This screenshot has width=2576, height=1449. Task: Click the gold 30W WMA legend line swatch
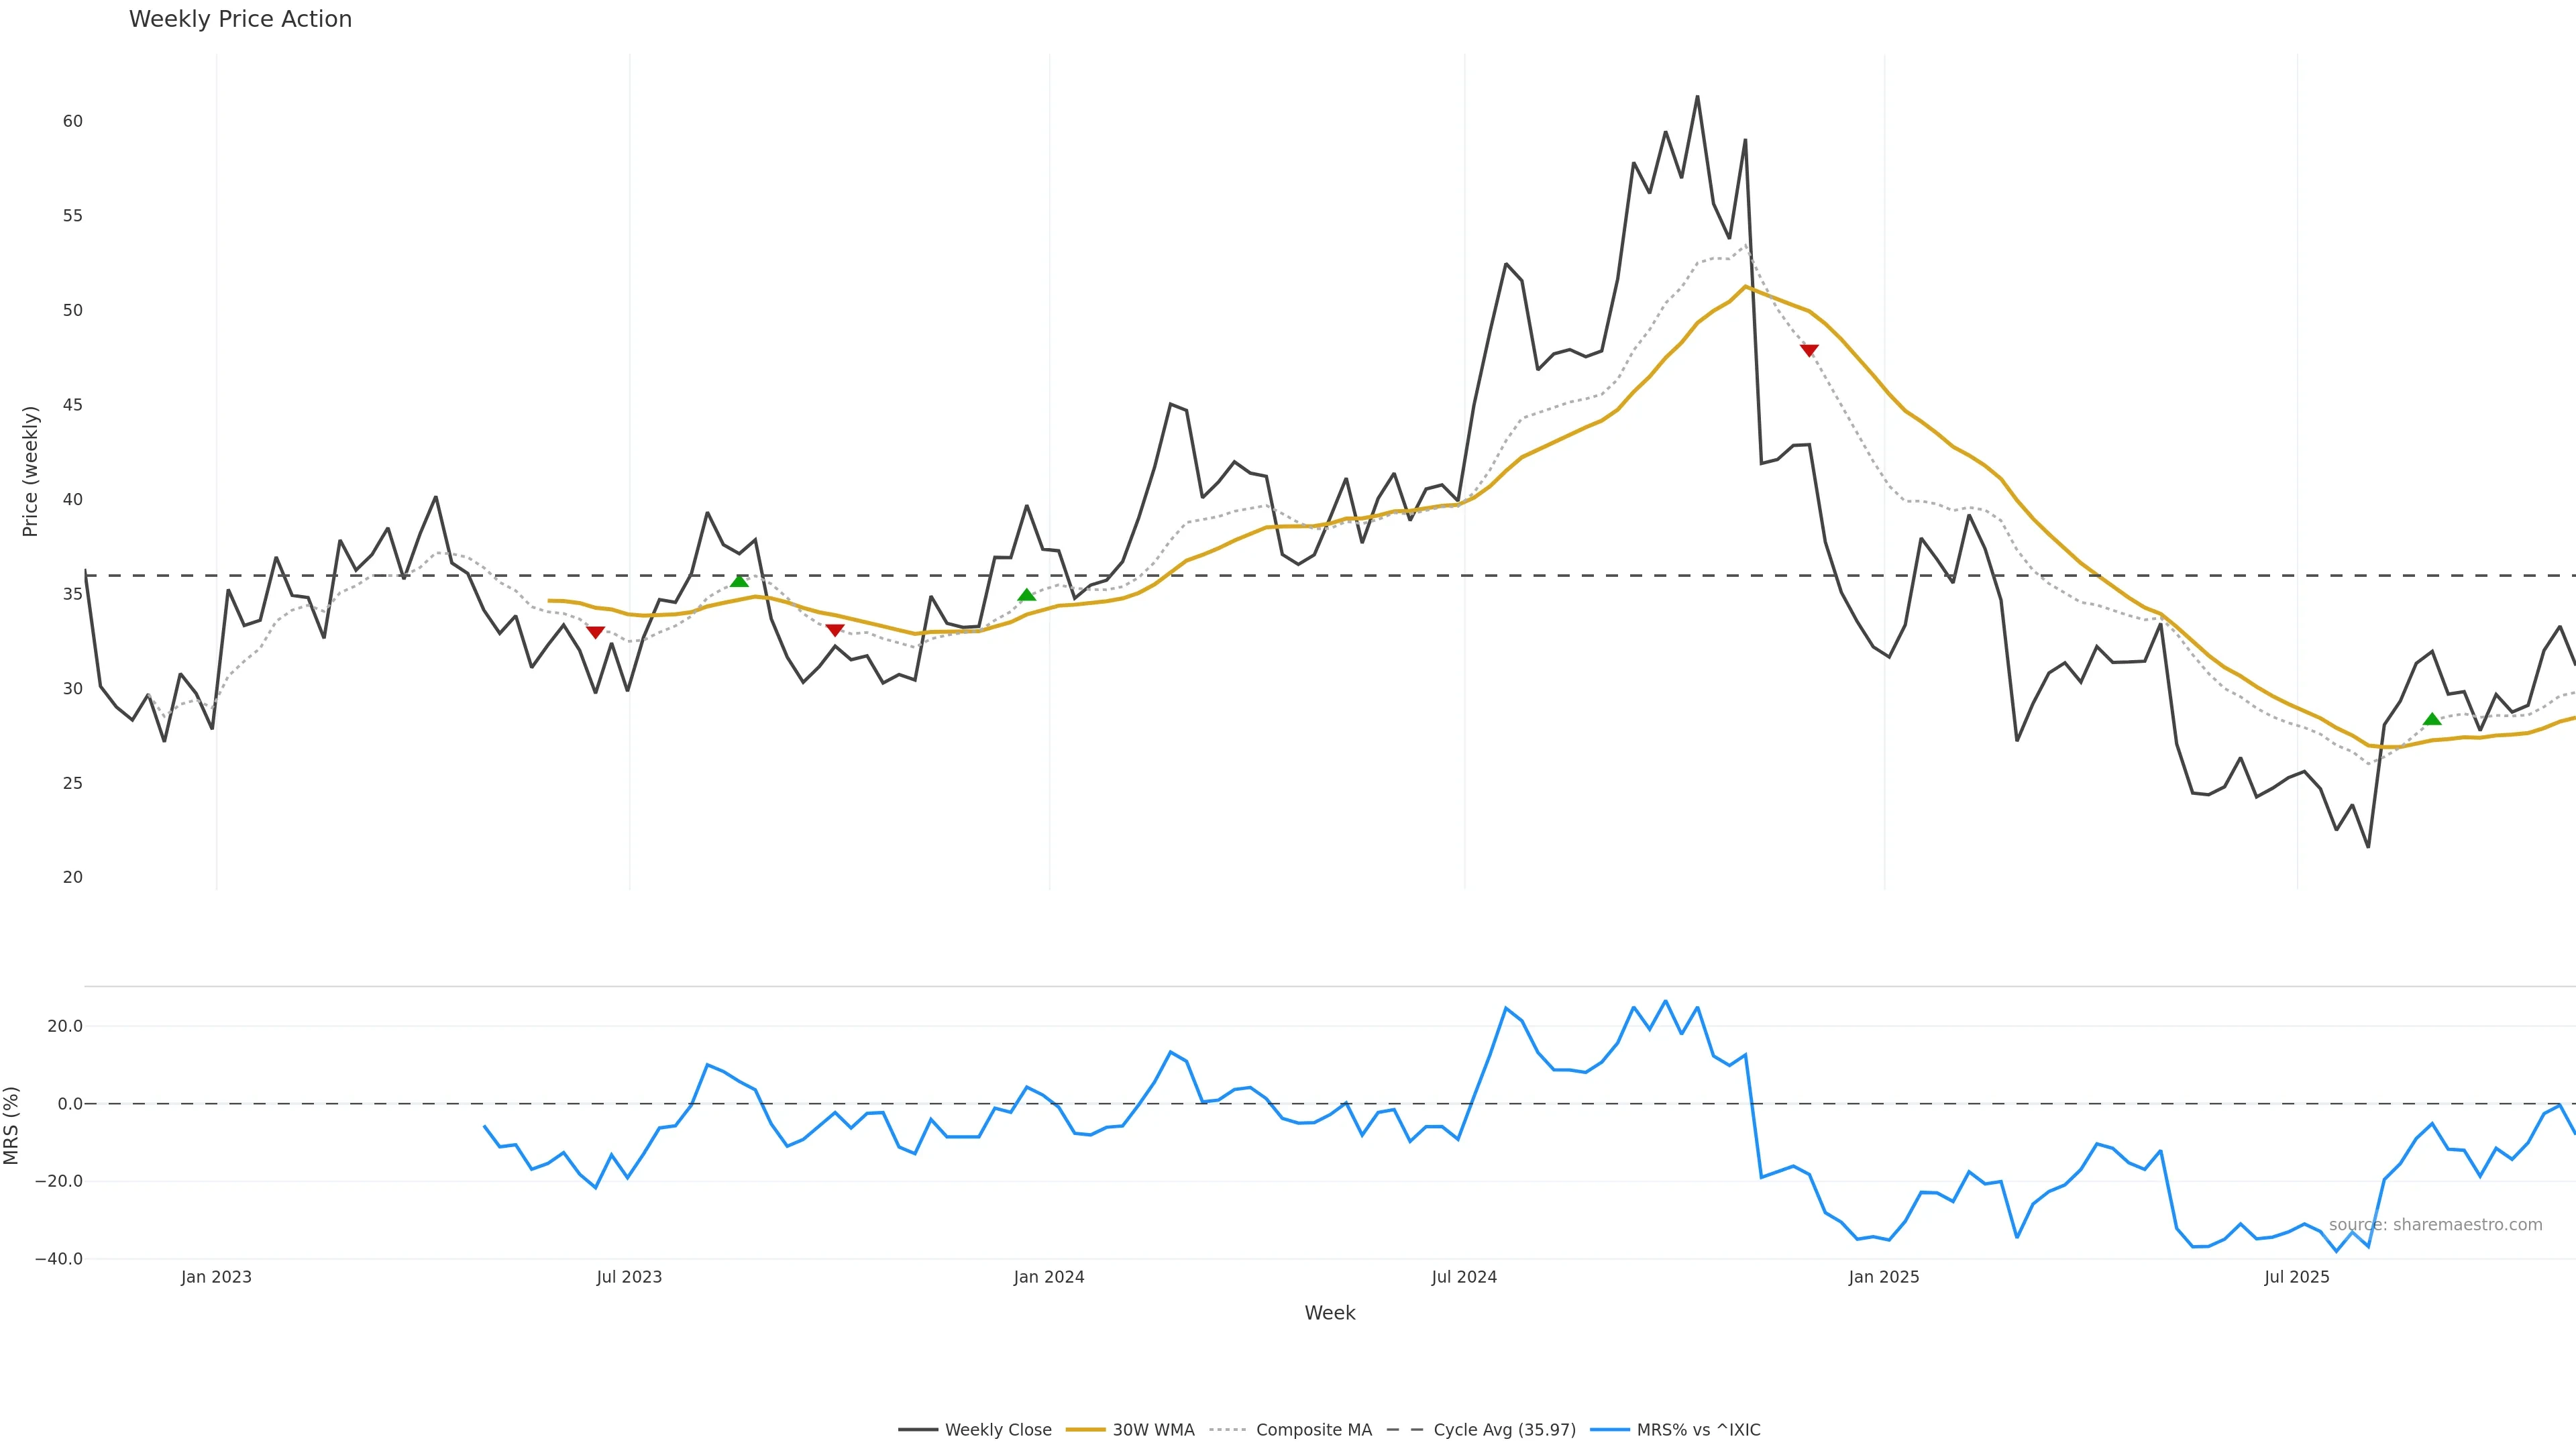pos(1085,1430)
